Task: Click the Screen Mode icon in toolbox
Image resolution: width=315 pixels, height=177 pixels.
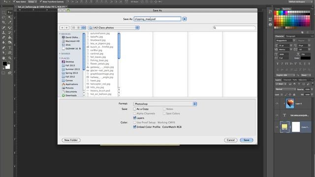Action: 9,73
